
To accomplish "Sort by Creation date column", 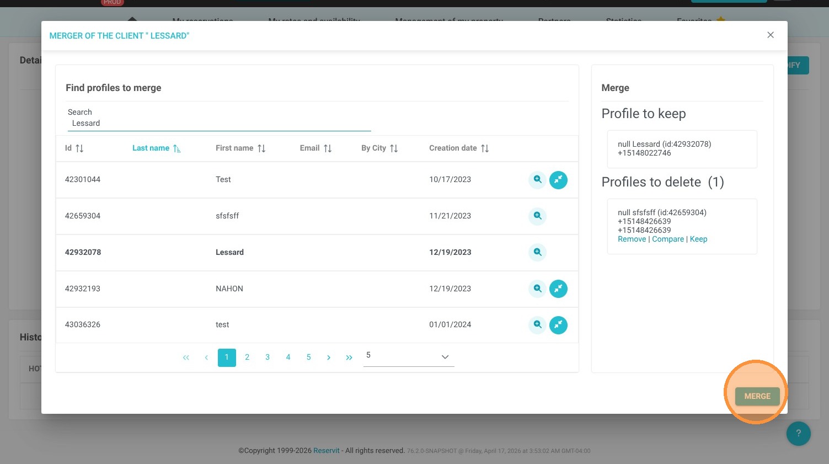I will [459, 148].
